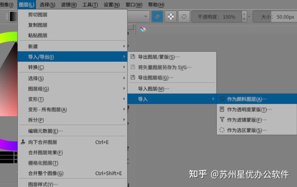Screen dimensions: 297x187
Task: Import 作为滤镜蒙版(F) with the funnel icon
Action: pyautogui.click(x=257, y=120)
